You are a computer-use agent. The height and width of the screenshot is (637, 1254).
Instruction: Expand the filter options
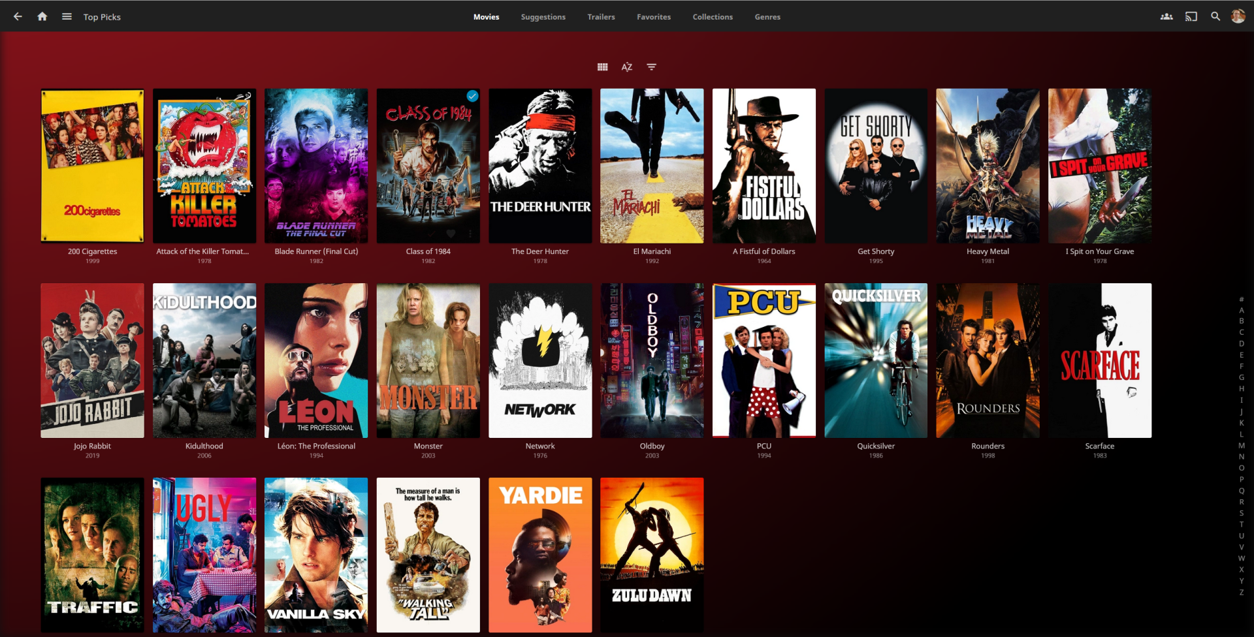tap(651, 67)
